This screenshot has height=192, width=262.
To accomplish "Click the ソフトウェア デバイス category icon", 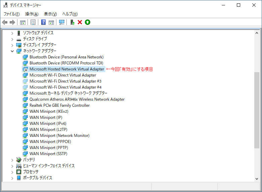I will pyautogui.click(x=19, y=33).
